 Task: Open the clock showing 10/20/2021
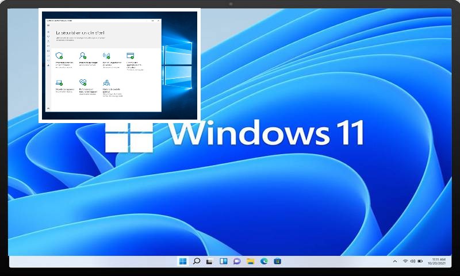point(437,261)
